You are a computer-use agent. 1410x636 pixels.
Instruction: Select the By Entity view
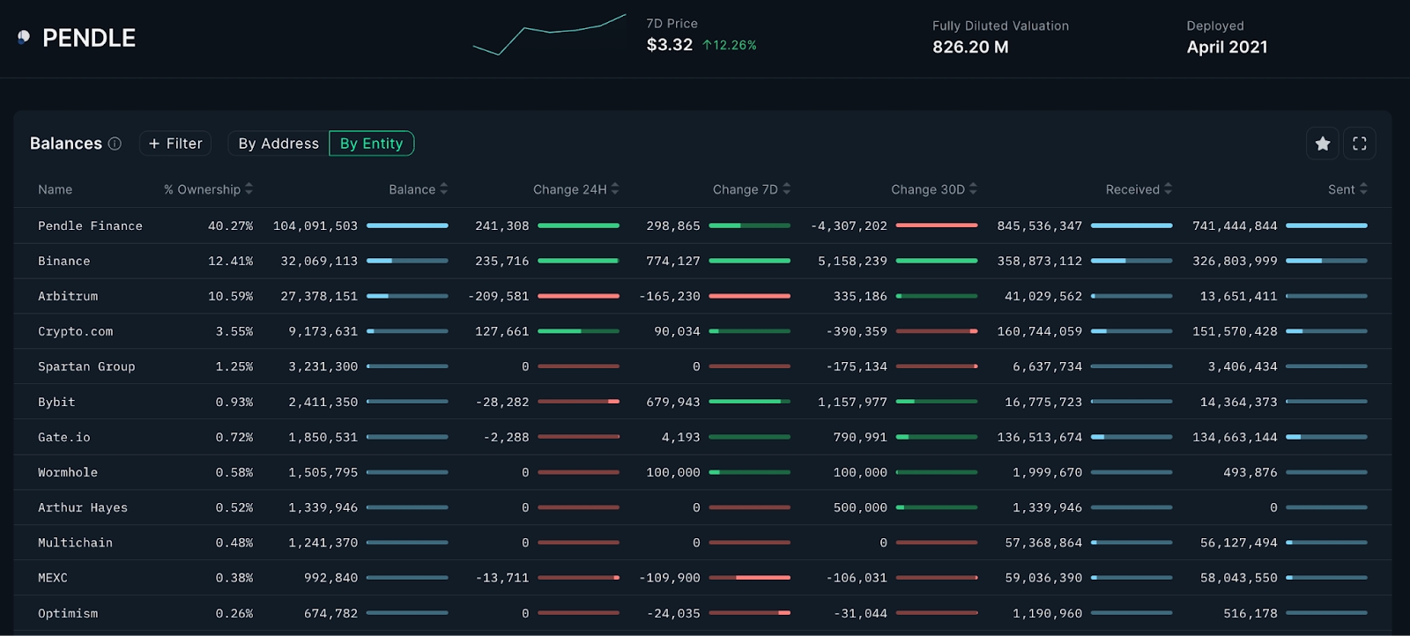(371, 144)
